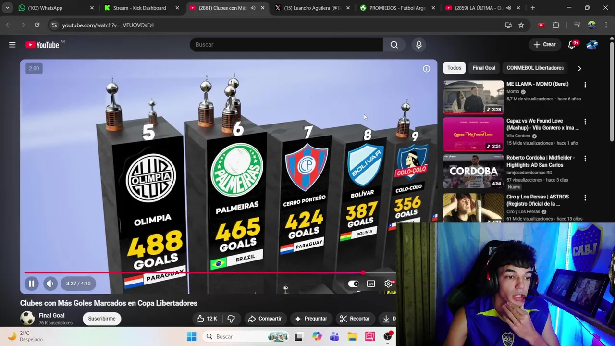Image resolution: width=615 pixels, height=346 pixels.
Task: Open Capaz vs We Found Love thumbnail
Action: 473,135
